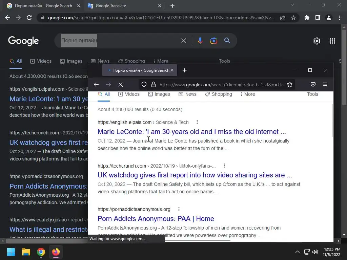This screenshot has height=260, width=347.
Task: Select Videos tab in Firefox results
Action: (x=129, y=94)
